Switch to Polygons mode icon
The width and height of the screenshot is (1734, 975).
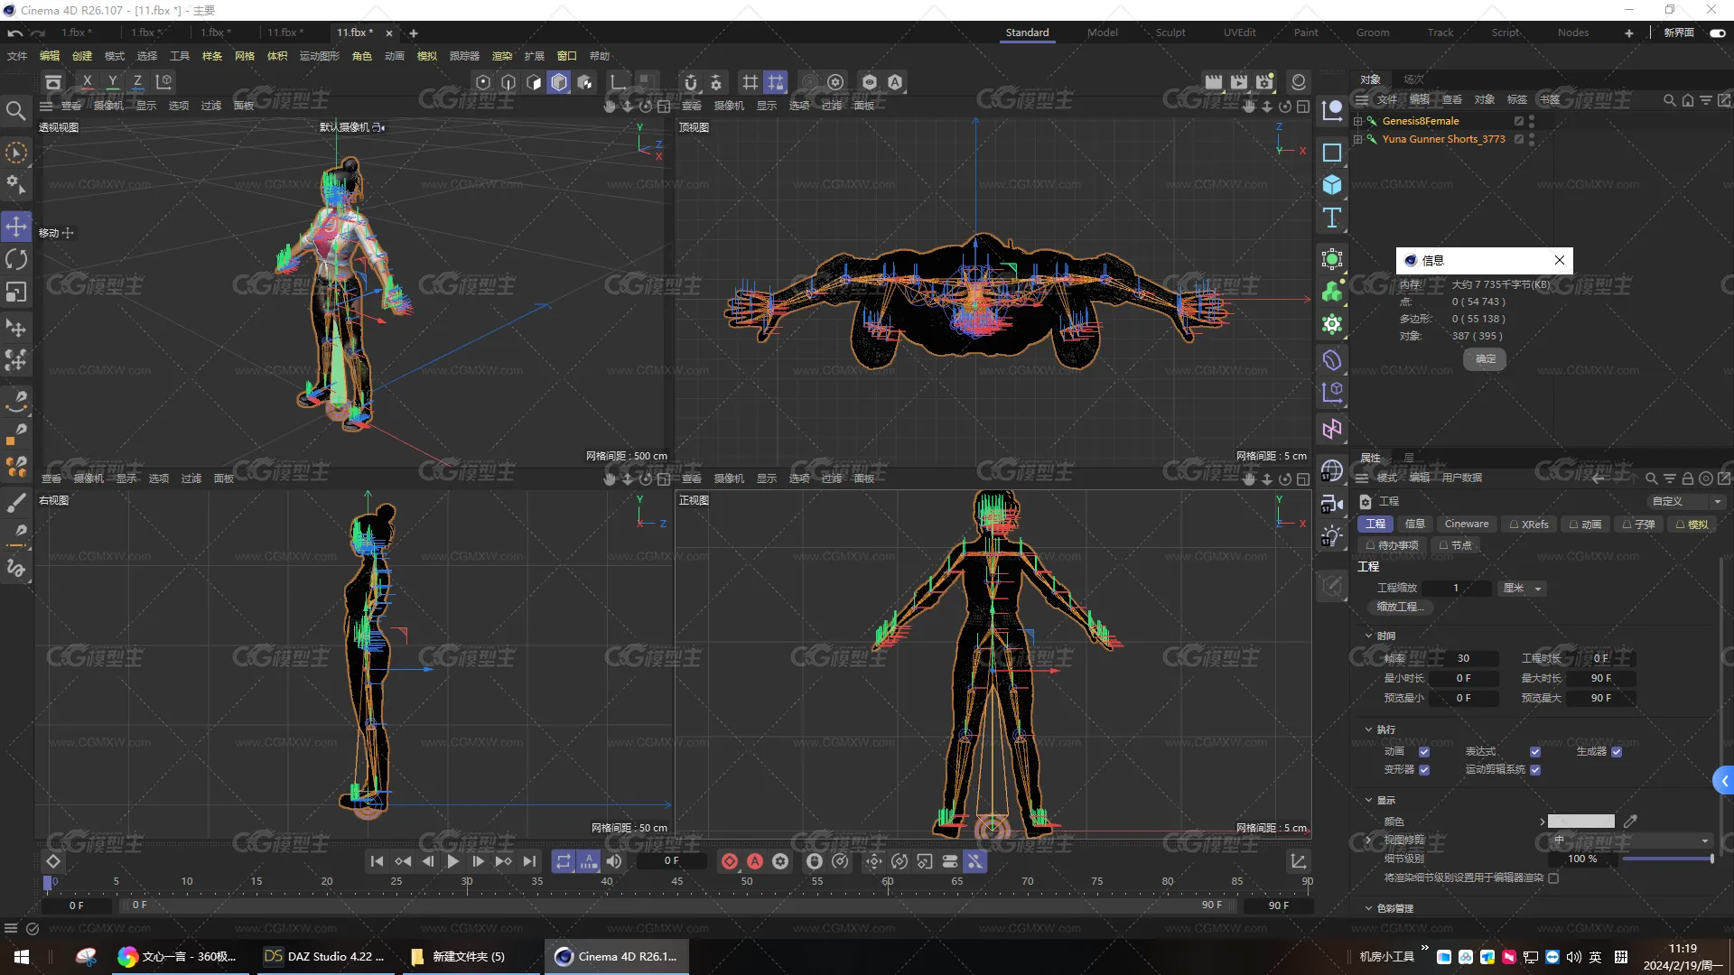click(534, 82)
